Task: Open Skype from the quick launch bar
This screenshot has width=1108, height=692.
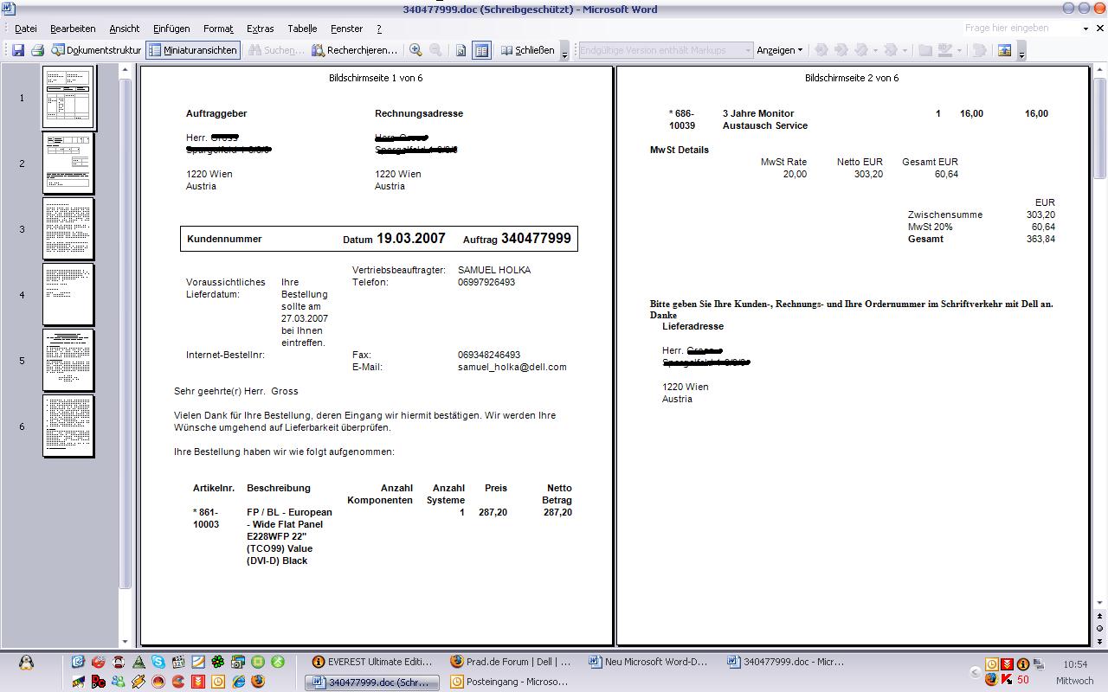Action: pos(158,662)
